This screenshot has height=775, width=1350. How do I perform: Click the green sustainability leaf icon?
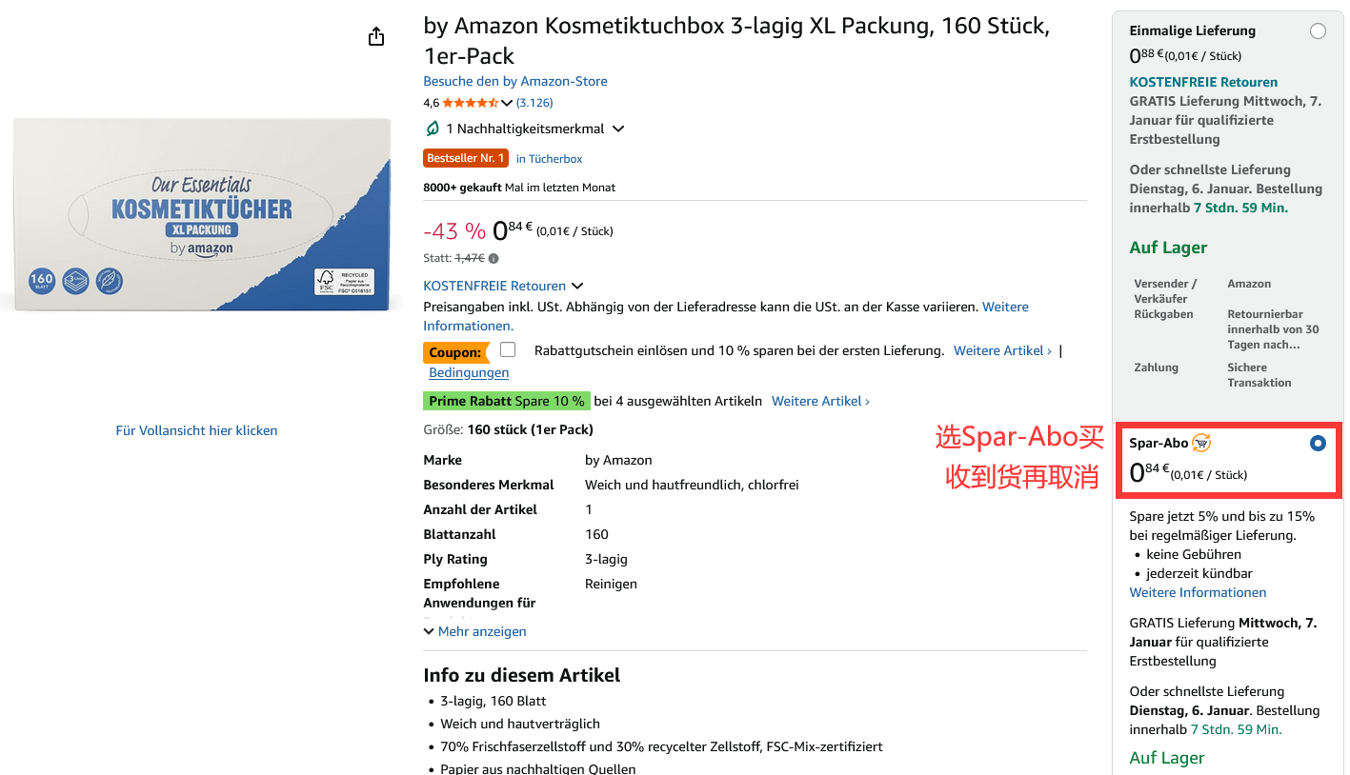(x=433, y=129)
